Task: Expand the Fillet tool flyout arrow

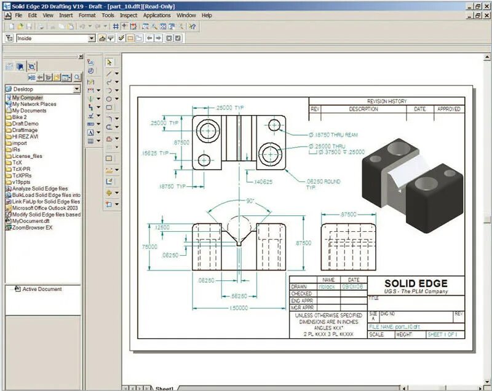Action: pos(117,119)
